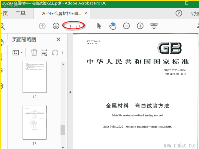Open the thumbnail panel options dropdown
This screenshot has width=200, height=150.
[17, 52]
